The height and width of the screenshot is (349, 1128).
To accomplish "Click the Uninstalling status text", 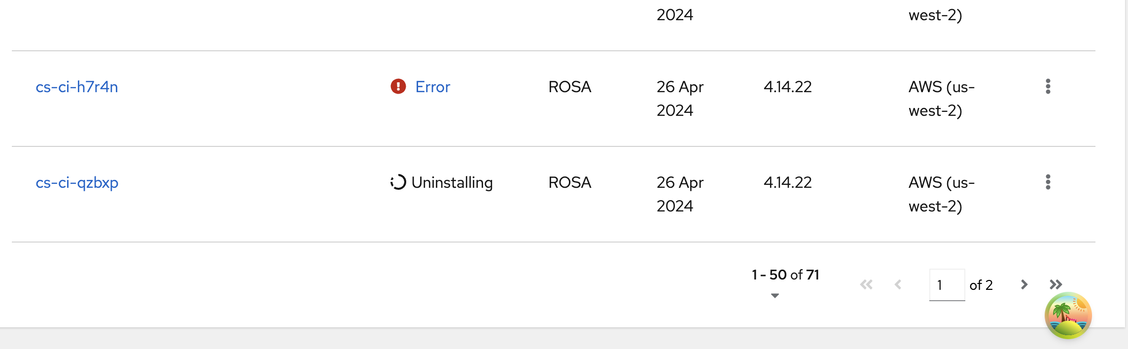I will click(452, 183).
